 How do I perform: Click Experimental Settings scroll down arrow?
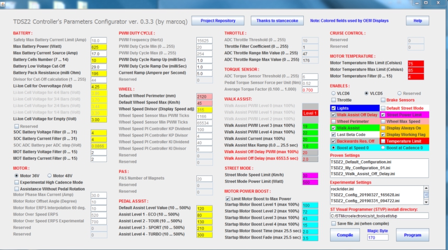coord(426,202)
